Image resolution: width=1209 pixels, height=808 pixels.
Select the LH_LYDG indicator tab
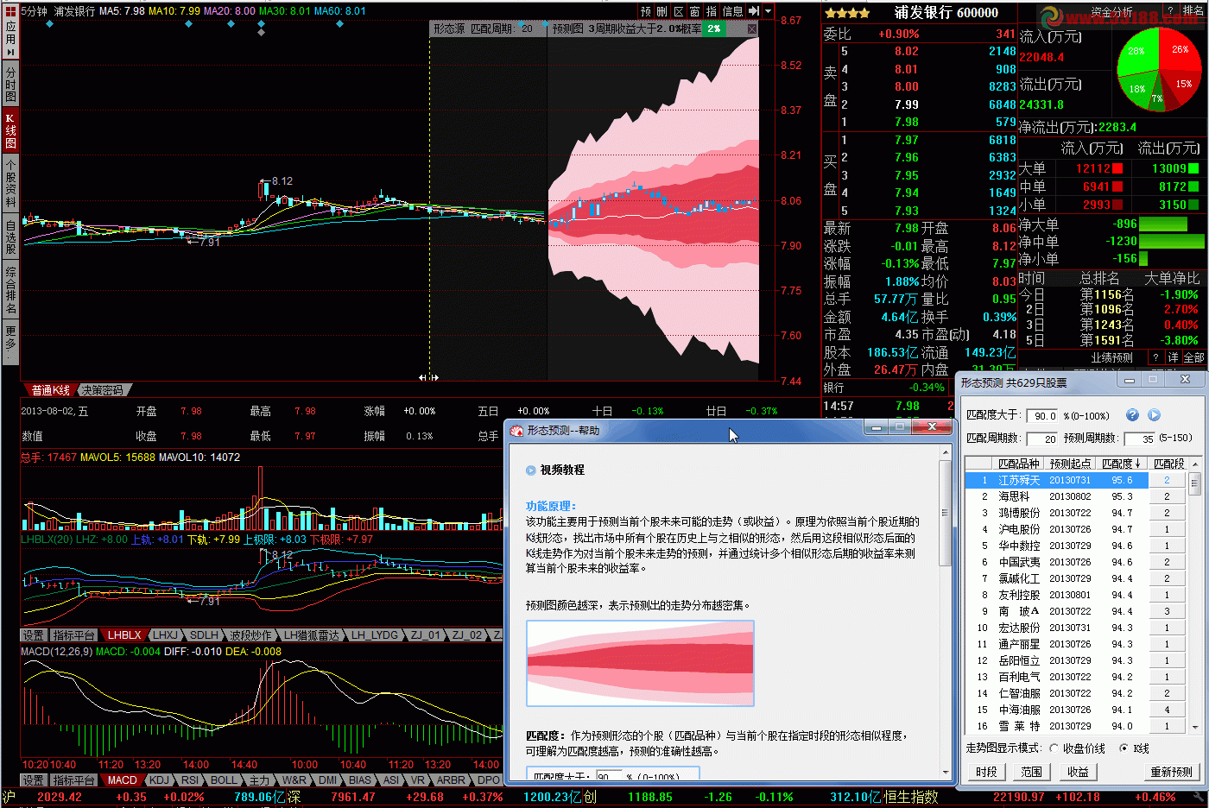(374, 635)
